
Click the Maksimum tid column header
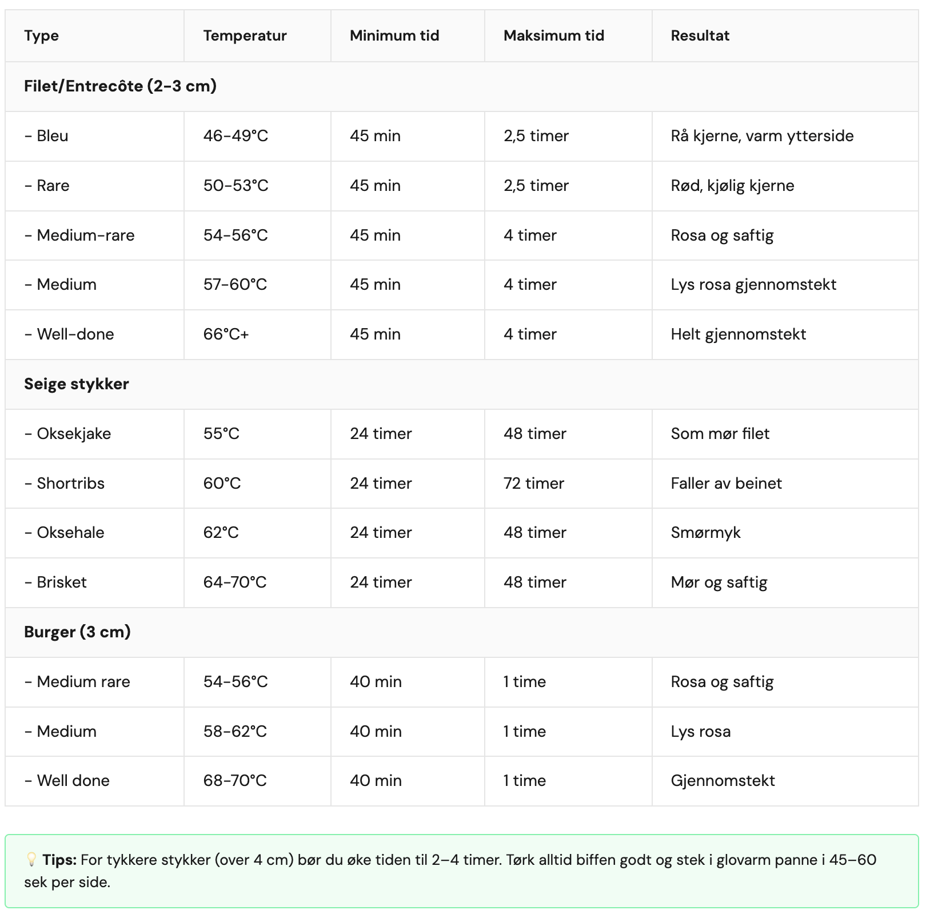[x=553, y=35]
